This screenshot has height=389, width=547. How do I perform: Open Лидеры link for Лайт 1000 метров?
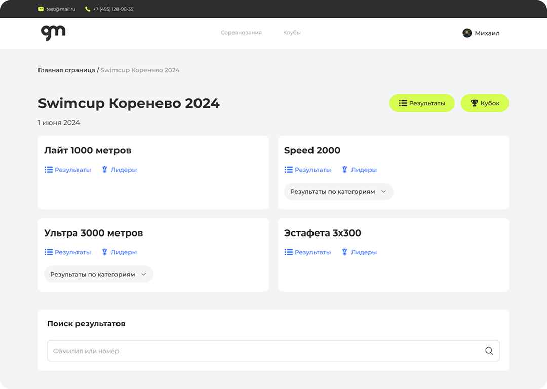[x=124, y=170]
